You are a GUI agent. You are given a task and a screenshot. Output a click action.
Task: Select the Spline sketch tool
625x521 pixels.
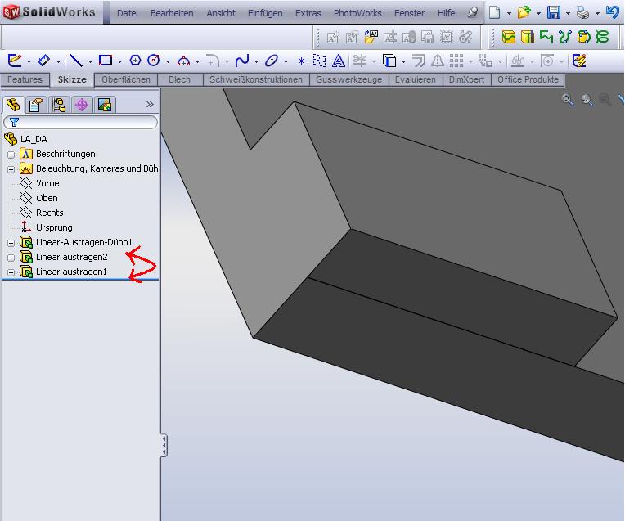pos(241,61)
